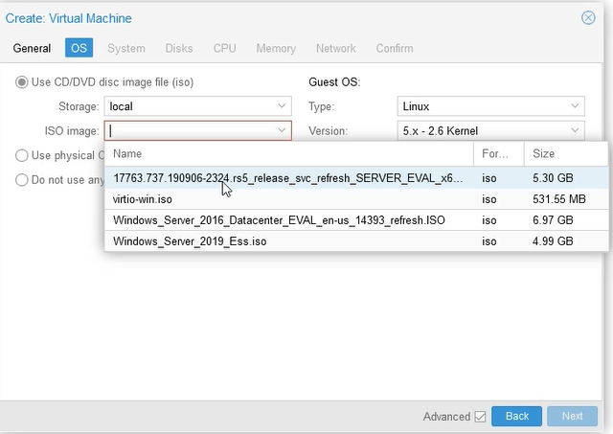Toggle the Advanced checkbox
This screenshot has height=434, width=613.
click(480, 417)
